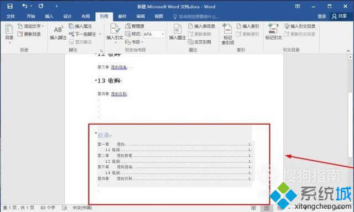
Task: Click the page count in status bar
Action: click(x=18, y=208)
